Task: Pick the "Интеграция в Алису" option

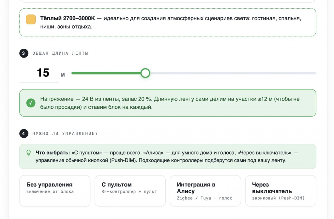Action: (205, 191)
